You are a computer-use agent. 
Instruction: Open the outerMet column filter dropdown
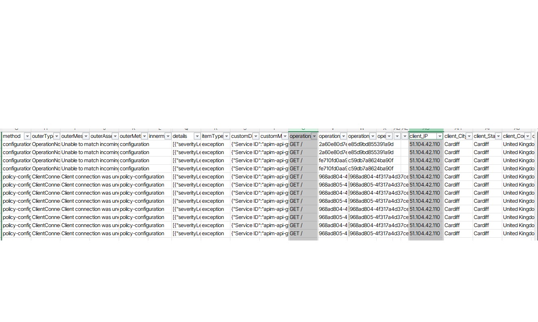pos(144,136)
